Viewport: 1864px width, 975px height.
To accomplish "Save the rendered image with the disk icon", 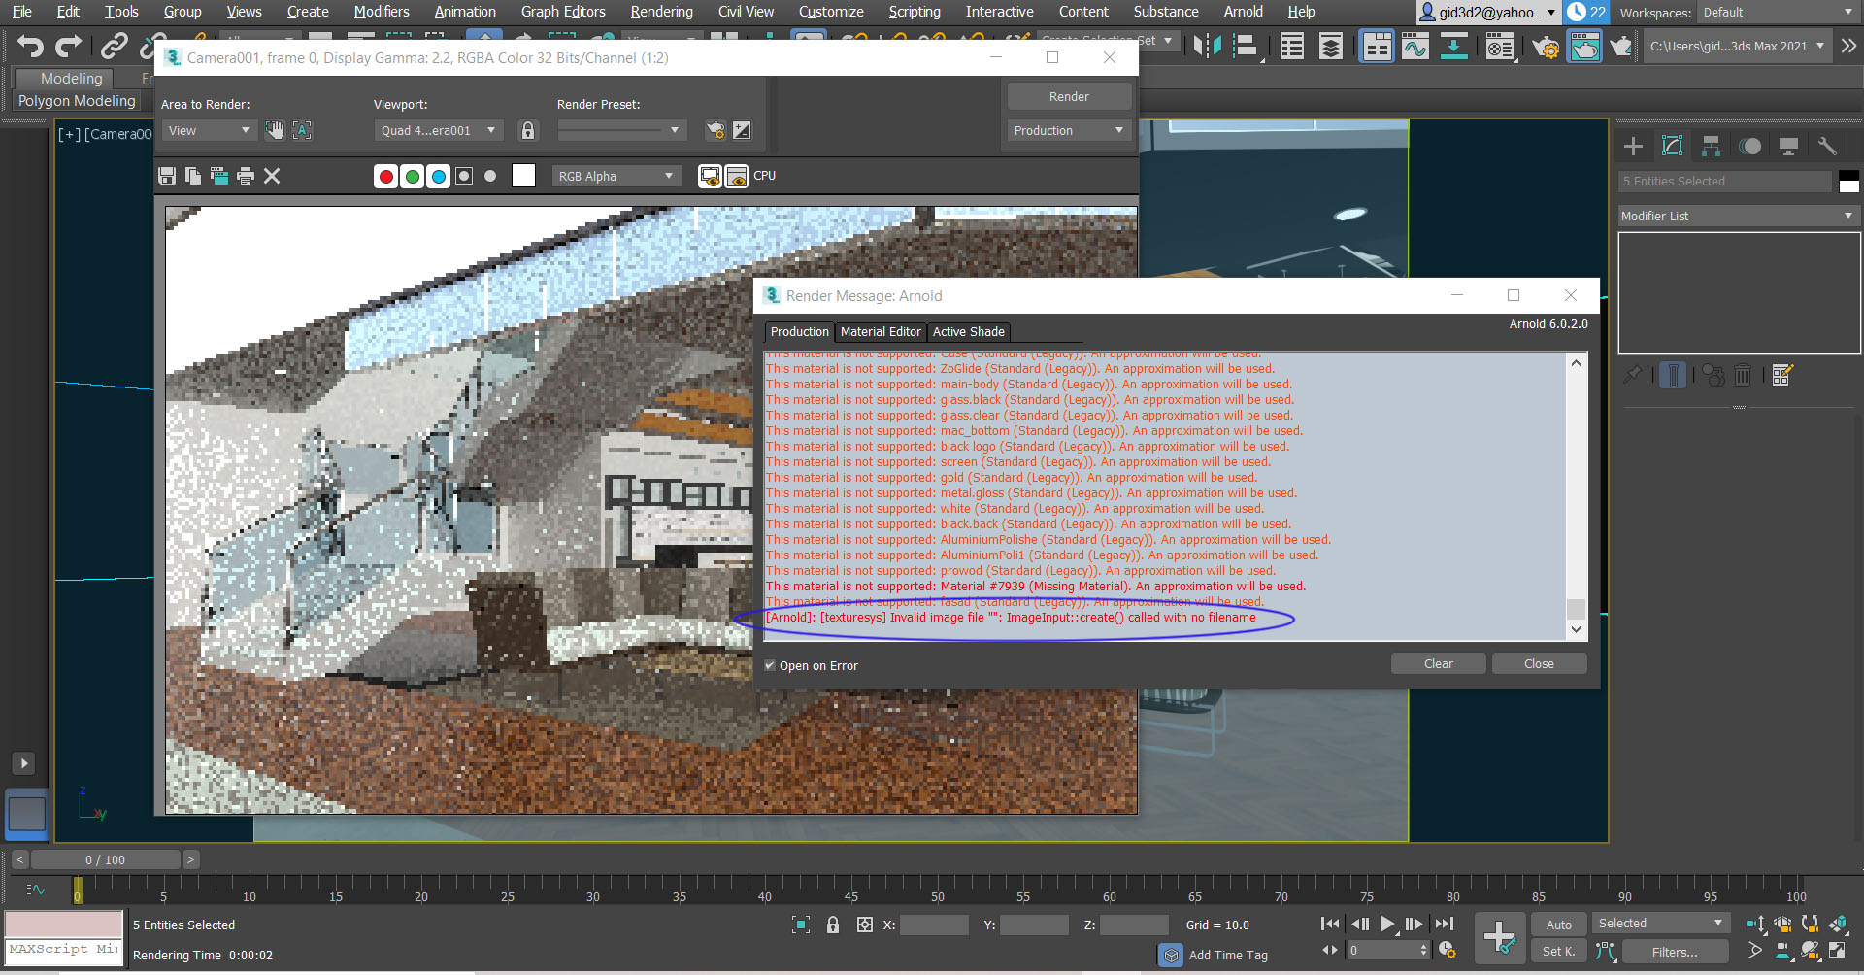I will tap(167, 176).
